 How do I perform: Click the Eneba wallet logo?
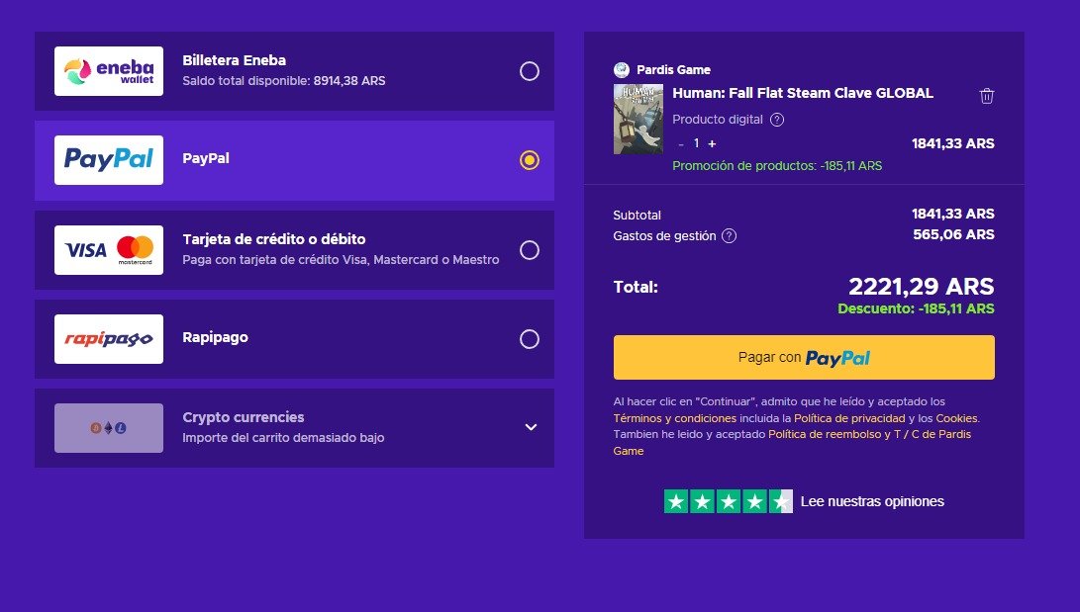point(109,71)
